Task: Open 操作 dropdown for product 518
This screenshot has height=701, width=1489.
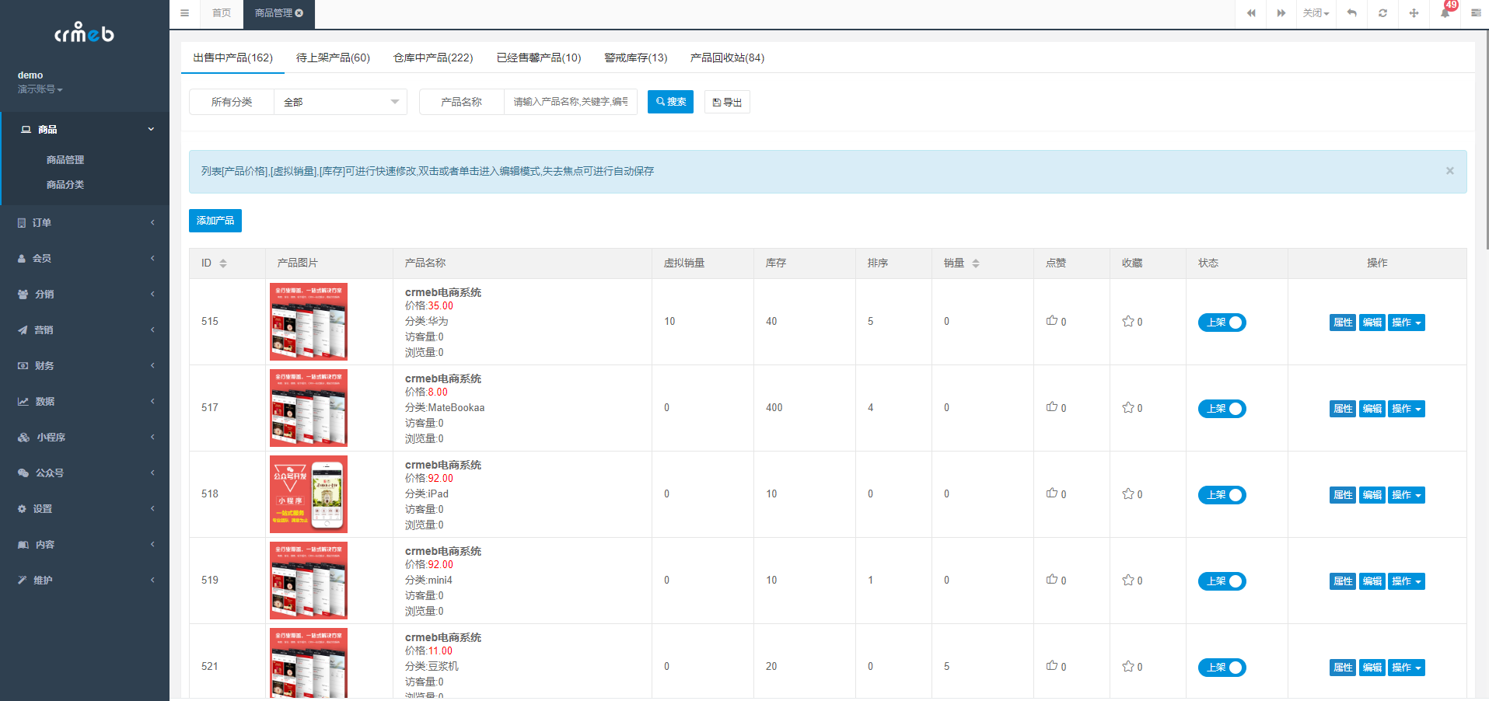Action: tap(1407, 495)
